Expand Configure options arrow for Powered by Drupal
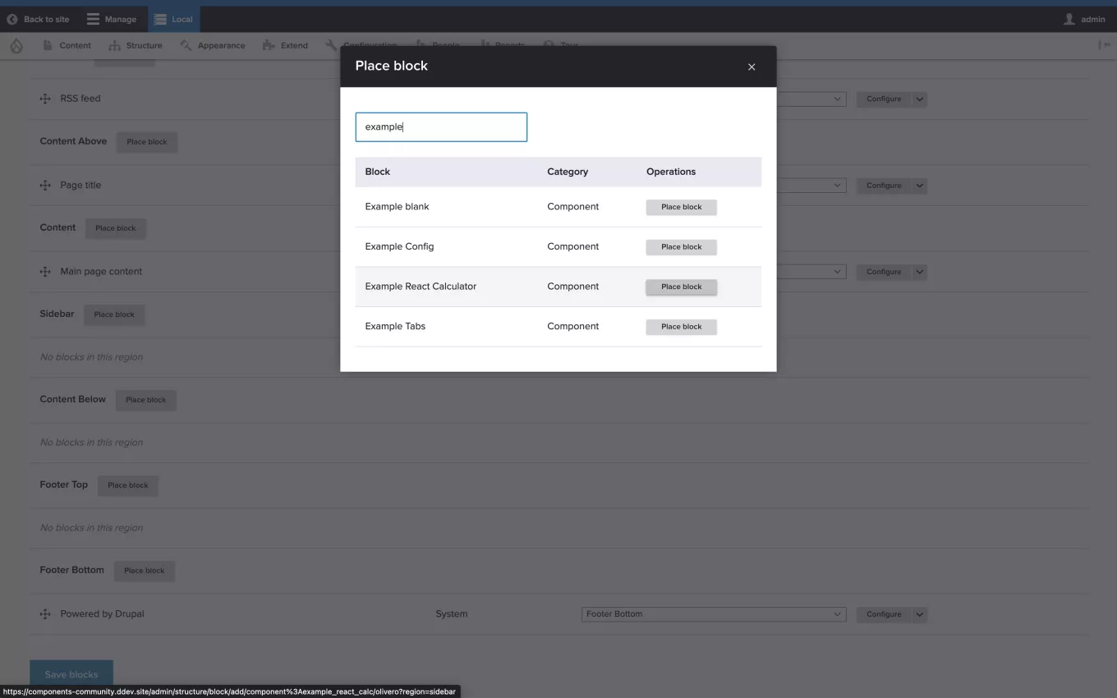The height and width of the screenshot is (698, 1117). click(920, 614)
